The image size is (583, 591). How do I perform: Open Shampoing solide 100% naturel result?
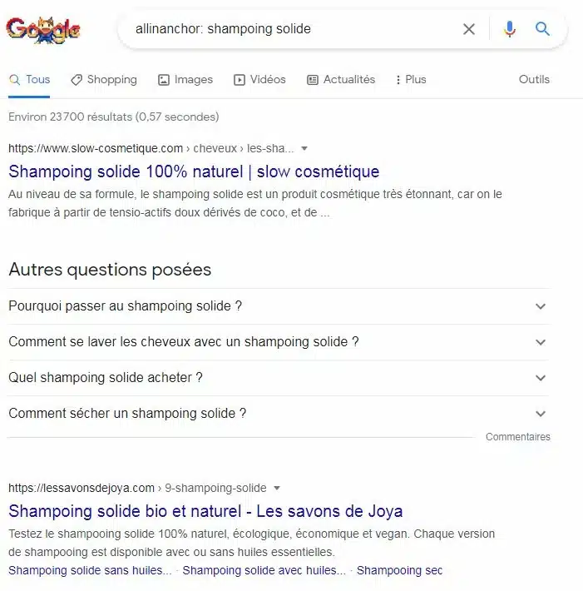pyautogui.click(x=194, y=171)
